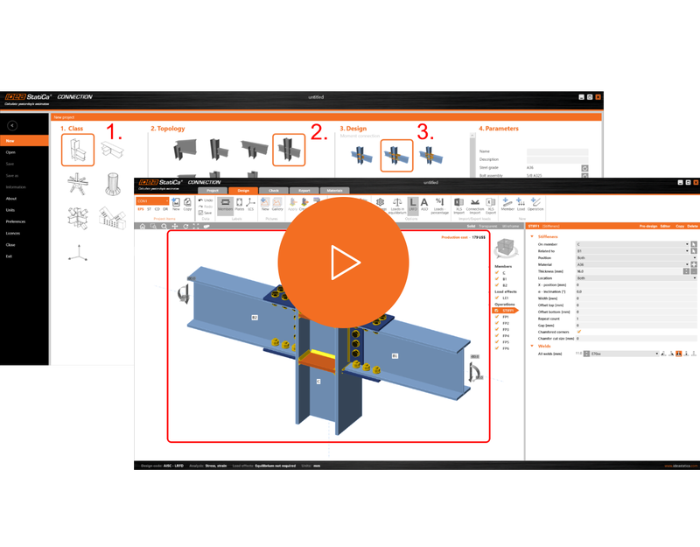Toggle the Chamfered corners checkbox
The image size is (700, 547).
pyautogui.click(x=579, y=332)
